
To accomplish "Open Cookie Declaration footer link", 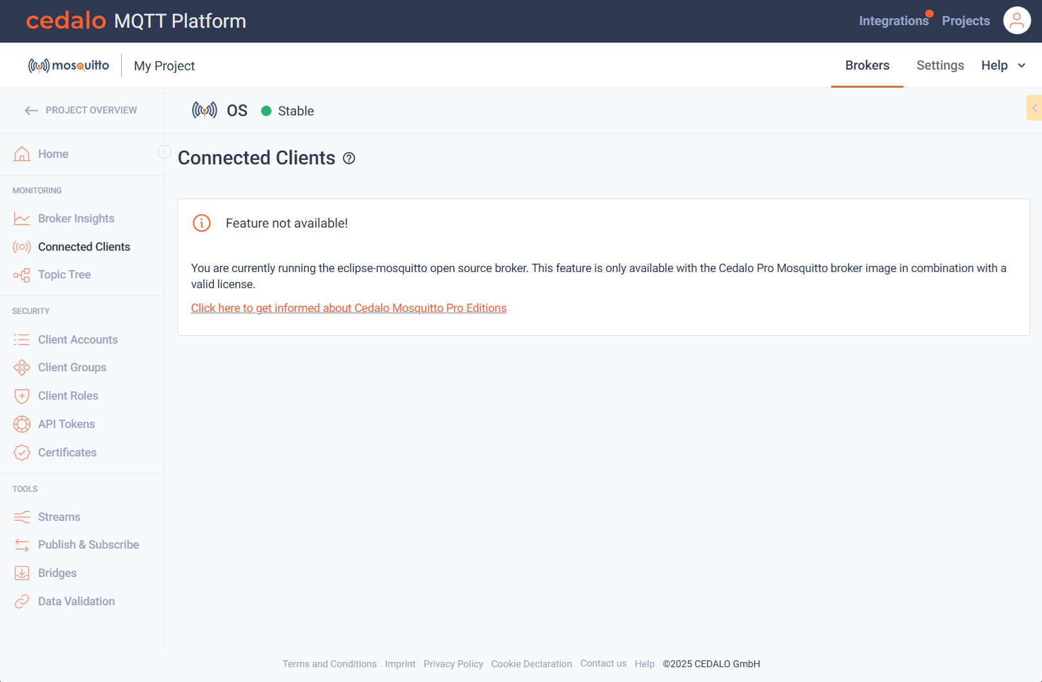I will click(531, 664).
